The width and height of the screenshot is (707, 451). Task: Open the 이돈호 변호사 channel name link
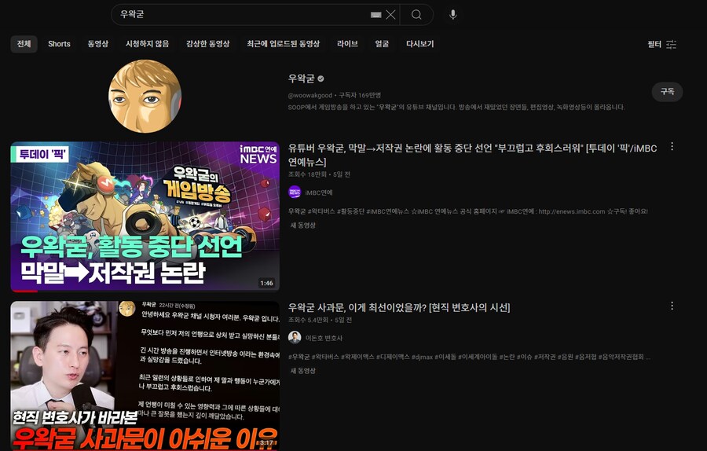pos(324,338)
